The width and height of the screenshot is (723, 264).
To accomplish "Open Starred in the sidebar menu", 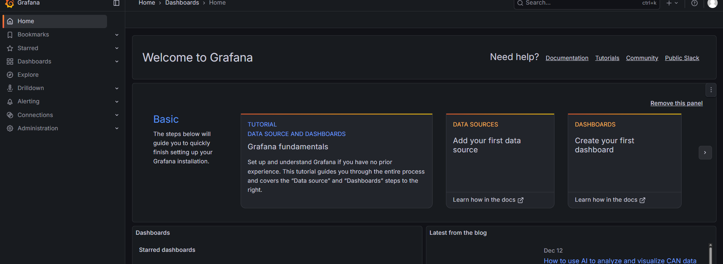I will [x=28, y=48].
